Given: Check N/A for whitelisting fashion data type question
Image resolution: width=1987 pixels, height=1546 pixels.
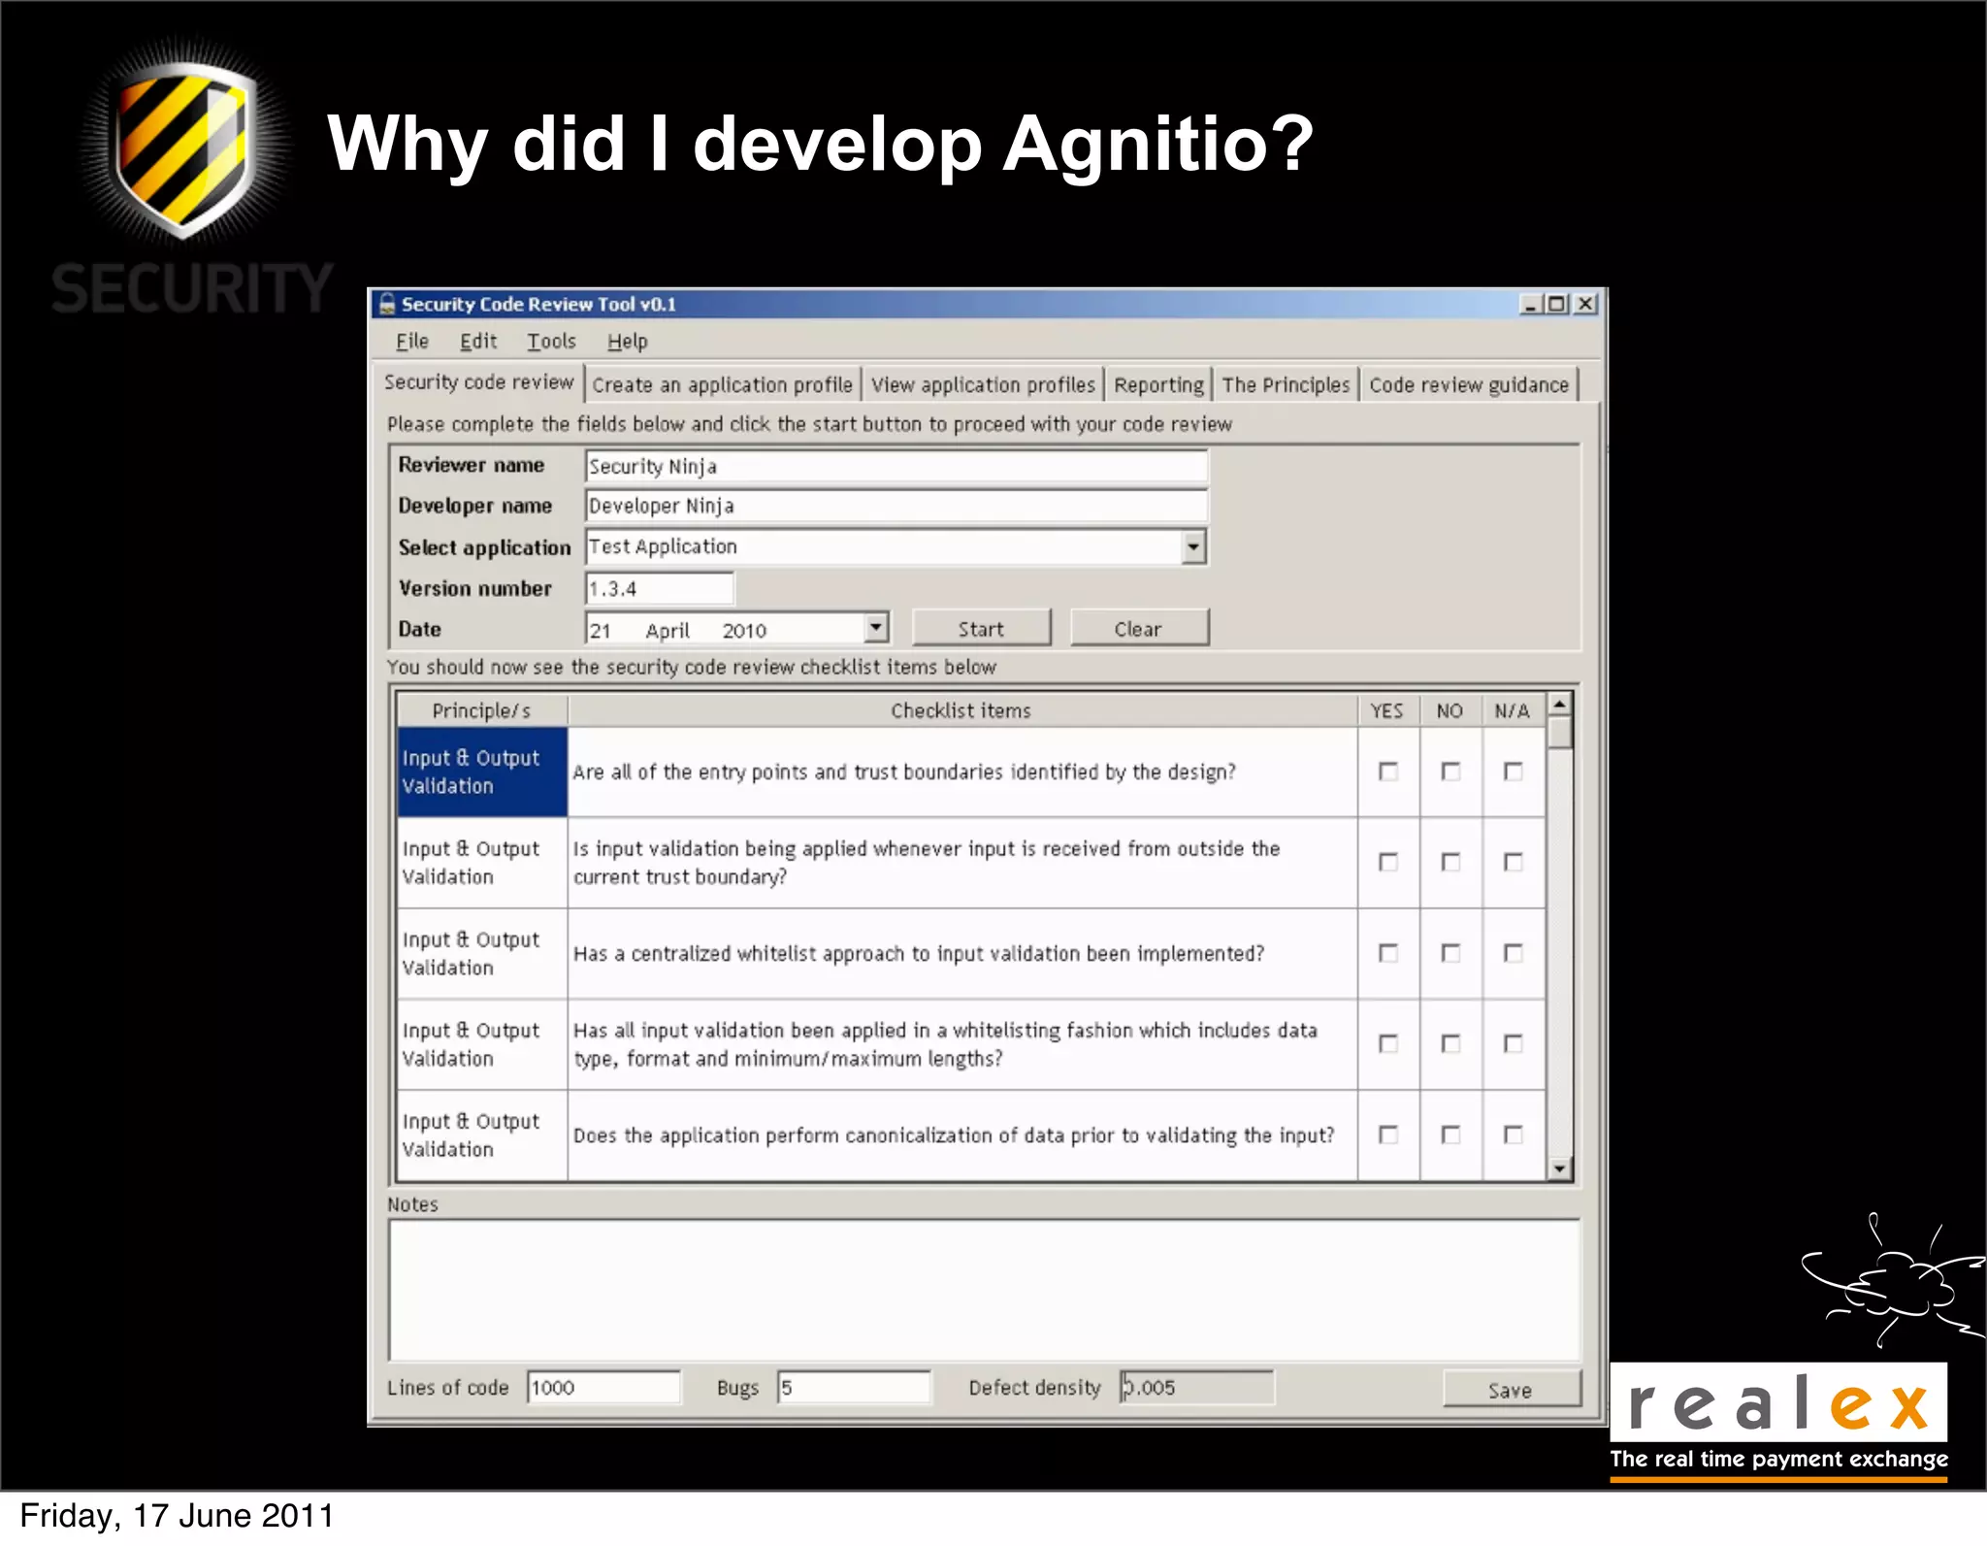Looking at the screenshot, I should pos(1513,1043).
